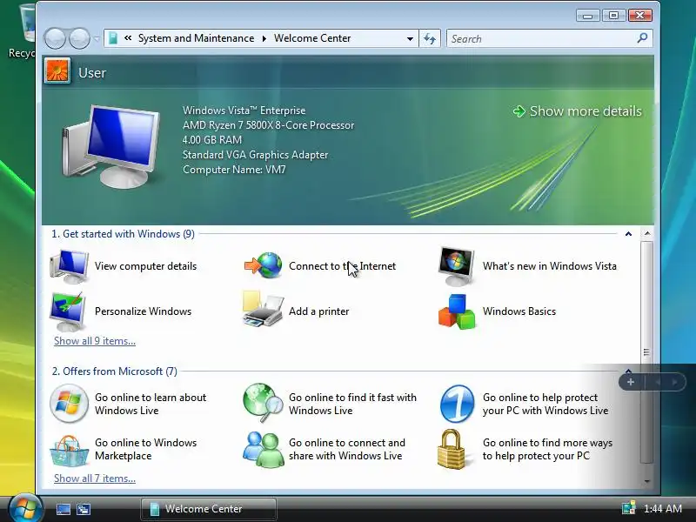Click the Windows Live learn icon
Viewport: 696px width, 522px height.
(x=69, y=404)
